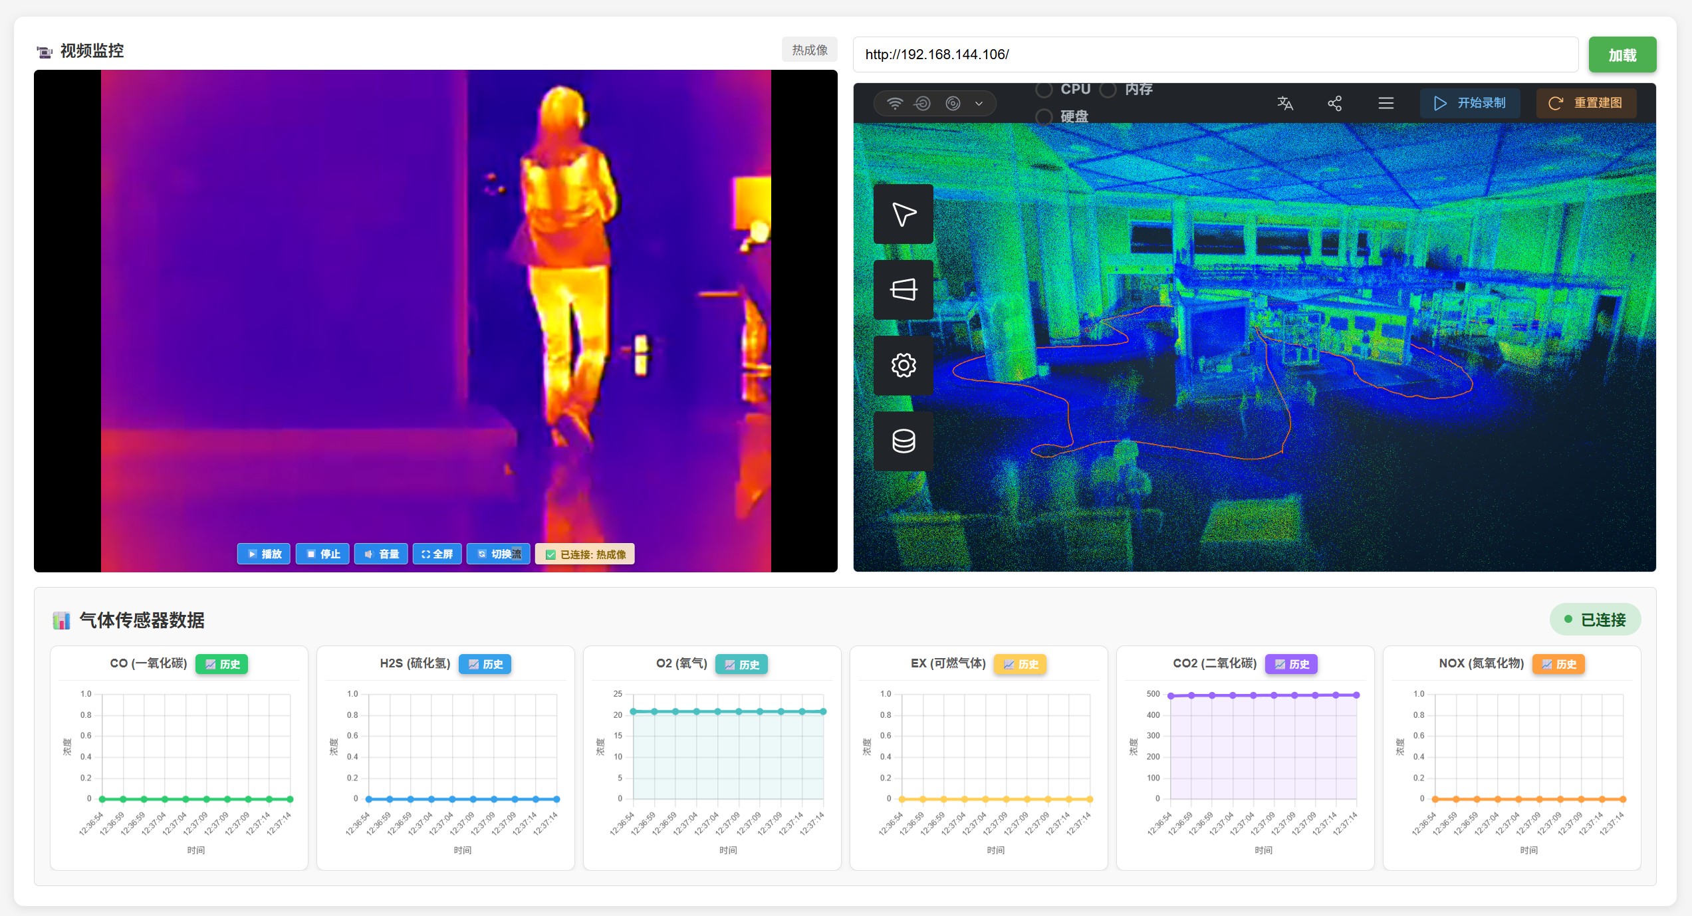Select the 内存 radio option
The image size is (1692, 916).
pos(1108,89)
